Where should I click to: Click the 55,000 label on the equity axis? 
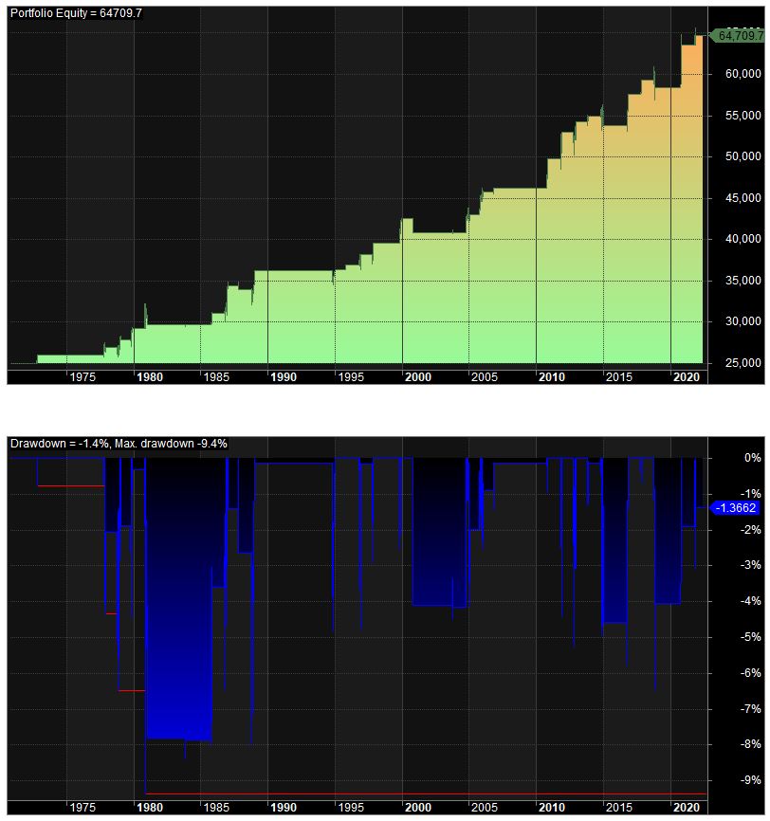coord(742,116)
